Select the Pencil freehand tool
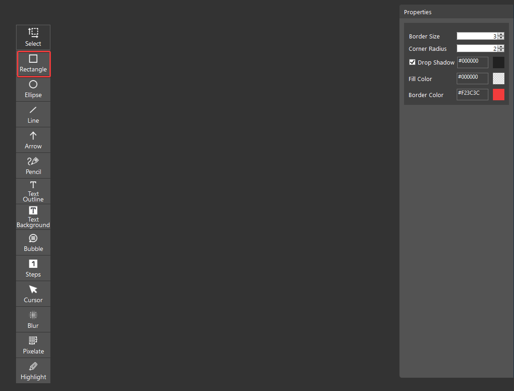The height and width of the screenshot is (391, 514). coord(33,166)
